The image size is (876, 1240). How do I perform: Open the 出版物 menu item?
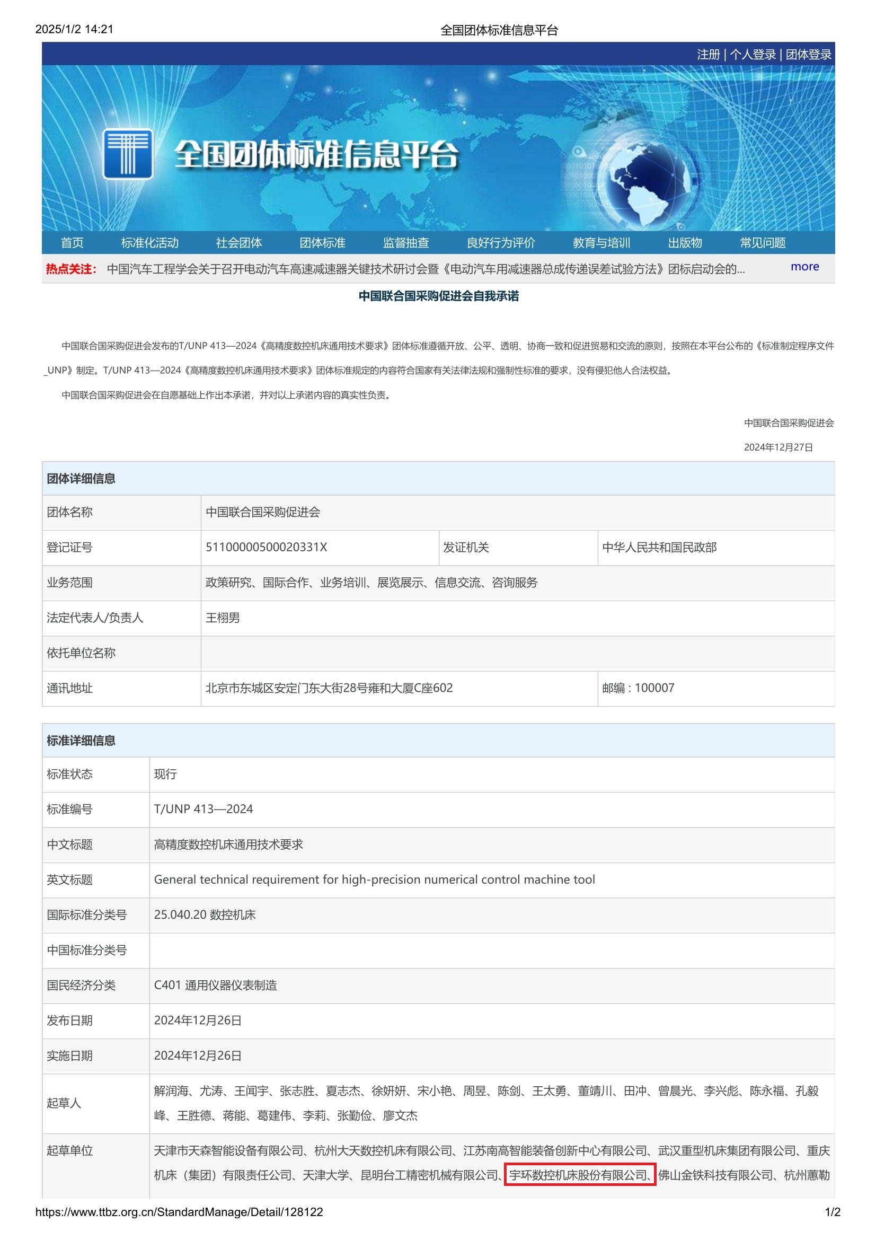pyautogui.click(x=685, y=243)
